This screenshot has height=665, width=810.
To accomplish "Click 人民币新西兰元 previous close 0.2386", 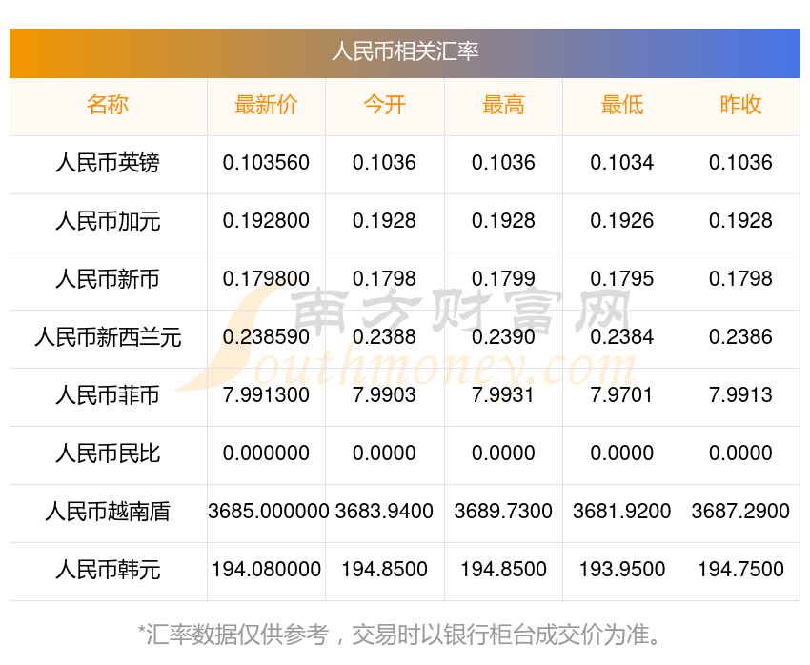I will point(740,337).
